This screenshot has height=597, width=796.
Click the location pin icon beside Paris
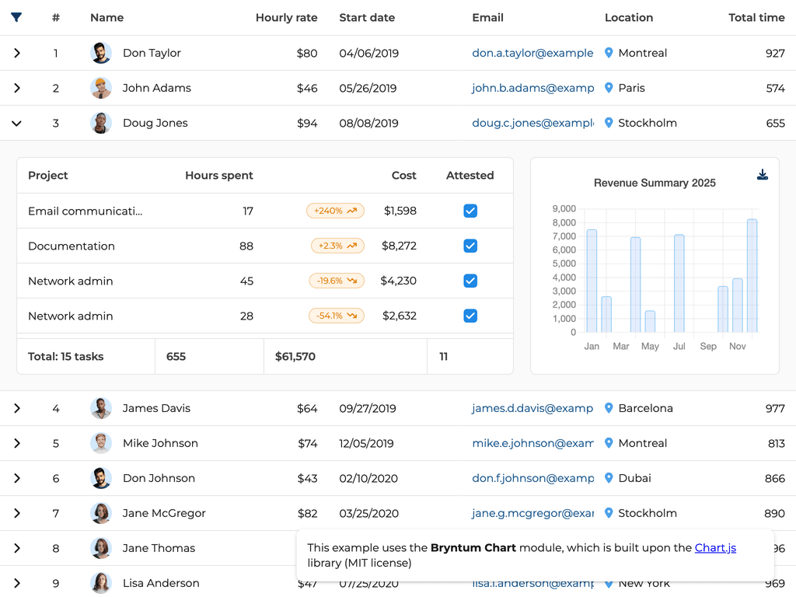point(609,88)
